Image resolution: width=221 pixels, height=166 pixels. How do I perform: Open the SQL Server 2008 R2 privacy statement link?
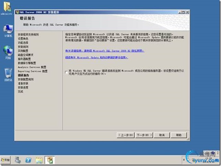(105, 51)
